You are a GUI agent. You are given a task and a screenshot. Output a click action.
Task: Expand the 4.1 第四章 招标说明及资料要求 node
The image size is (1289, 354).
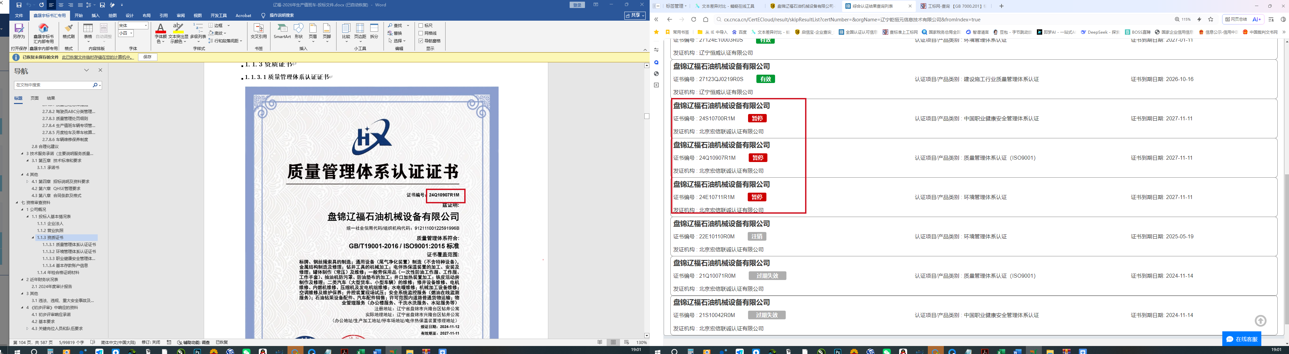[x=28, y=181]
